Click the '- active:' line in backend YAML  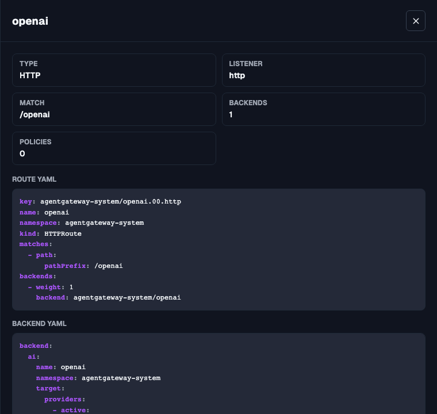pos(71,411)
